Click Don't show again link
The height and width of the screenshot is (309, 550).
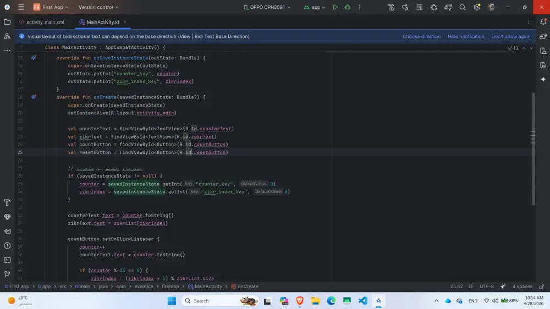511,36
